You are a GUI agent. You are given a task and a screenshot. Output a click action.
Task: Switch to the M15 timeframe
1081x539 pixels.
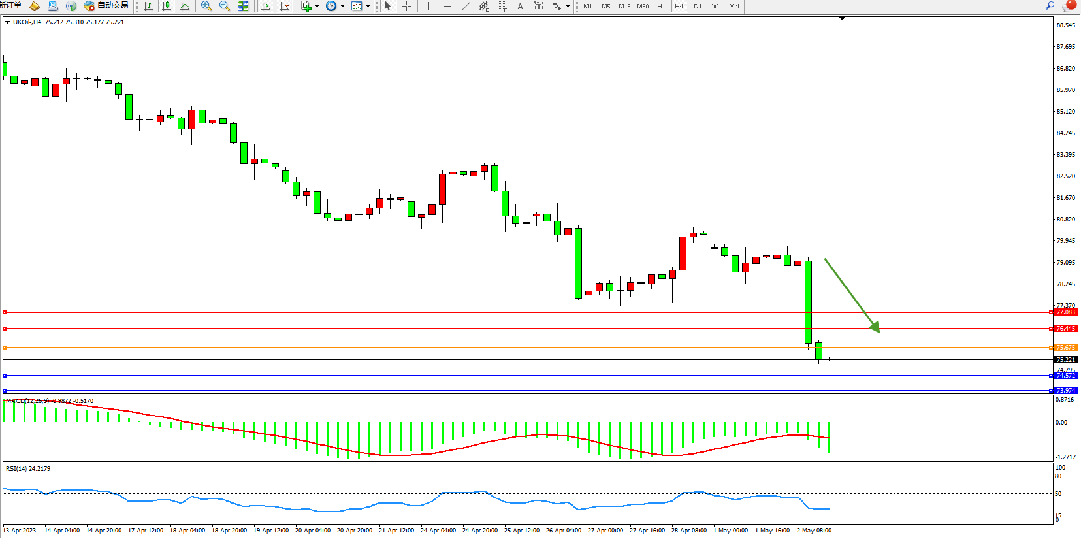pos(624,6)
